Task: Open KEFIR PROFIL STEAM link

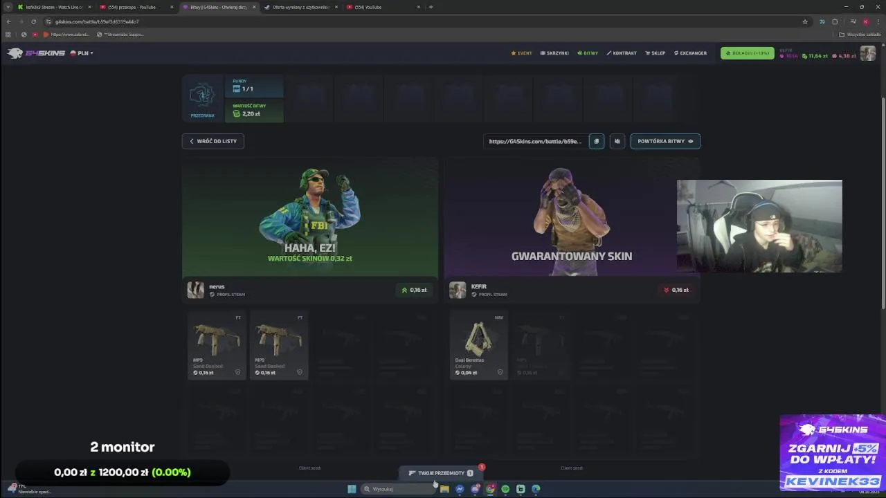Action: pyautogui.click(x=490, y=295)
